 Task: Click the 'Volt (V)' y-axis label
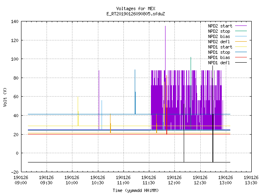click(x=5, y=97)
